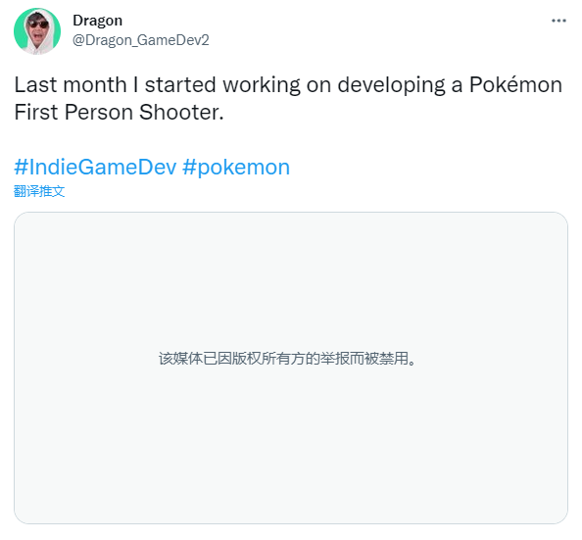
Task: Select the bold "Dragon" author name
Action: coord(98,21)
